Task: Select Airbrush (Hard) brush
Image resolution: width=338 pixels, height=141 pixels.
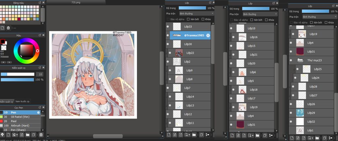Action: 20,126
